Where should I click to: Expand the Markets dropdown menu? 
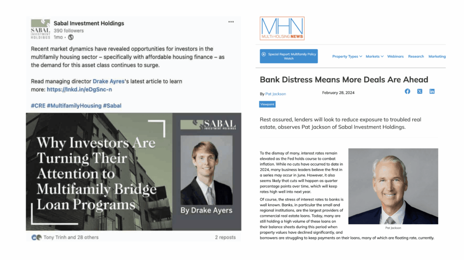point(374,57)
